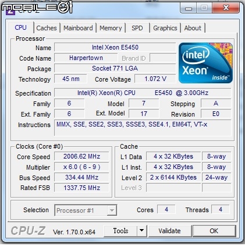Click the Ver. 1.70.0.x64 version text
Image resolution: width=245 pixels, height=246 pixels.
(x=74, y=232)
